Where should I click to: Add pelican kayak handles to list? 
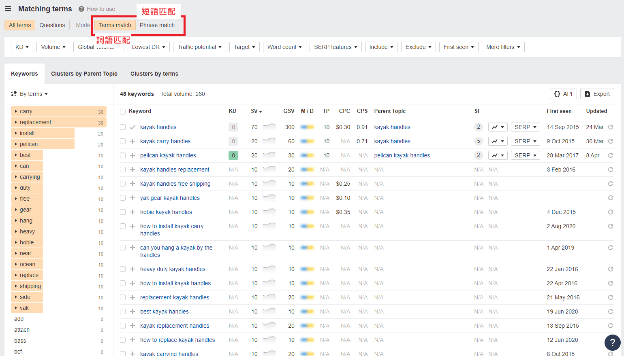pyautogui.click(x=132, y=155)
